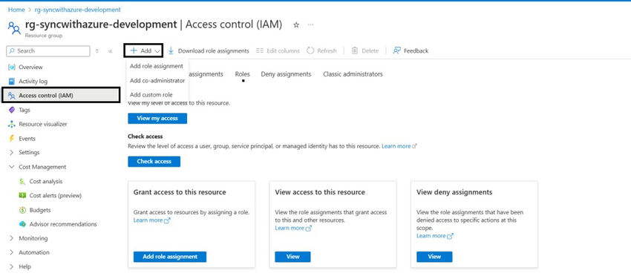Click Add role assignment button in Grant card
The height and width of the screenshot is (279, 631).
[170, 257]
